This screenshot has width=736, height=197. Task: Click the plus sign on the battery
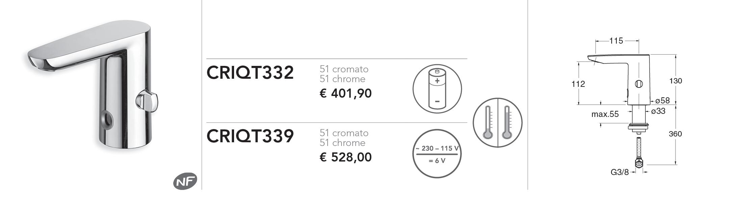437,81
